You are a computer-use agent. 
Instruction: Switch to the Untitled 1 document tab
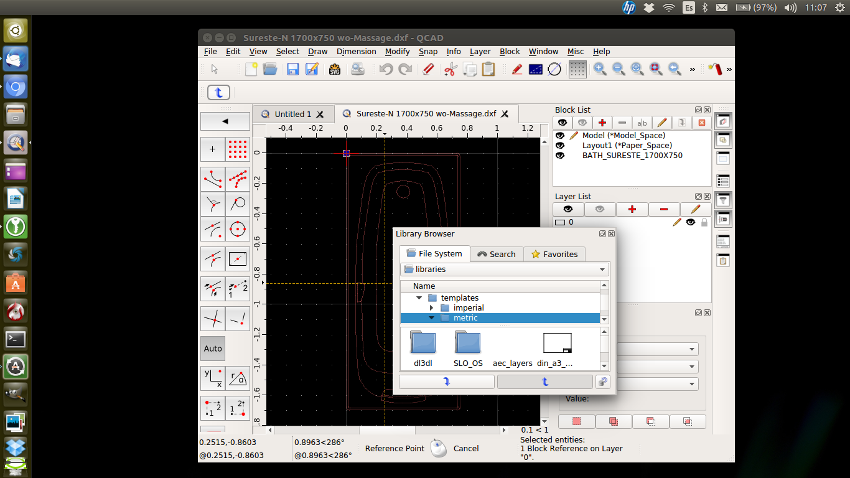[x=293, y=113]
